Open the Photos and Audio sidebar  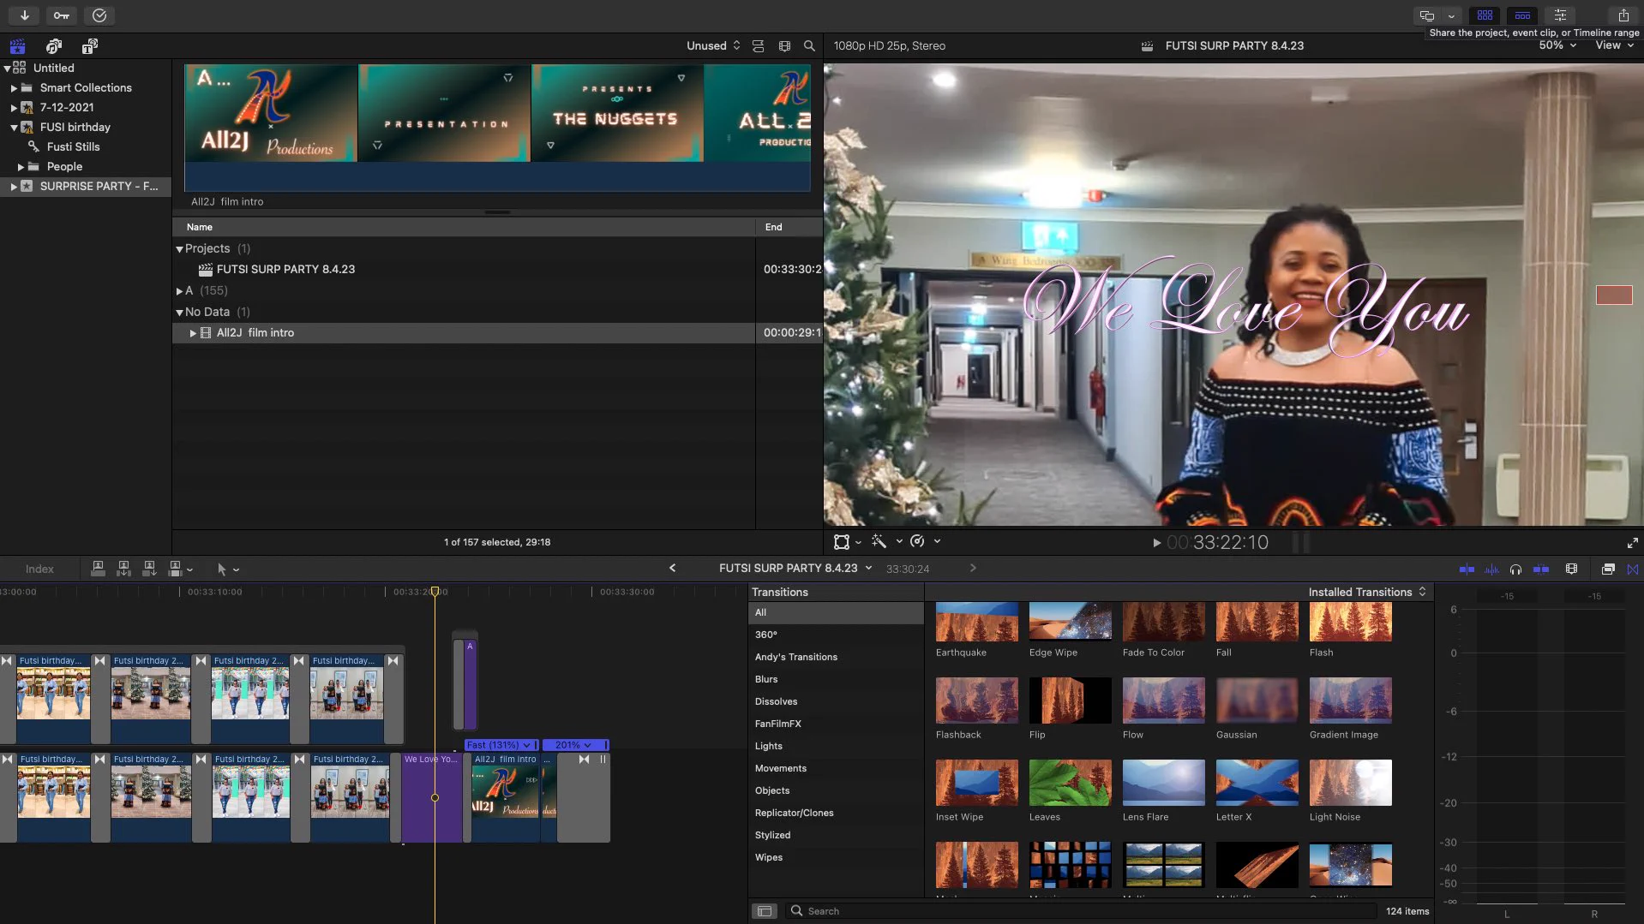[x=54, y=46]
